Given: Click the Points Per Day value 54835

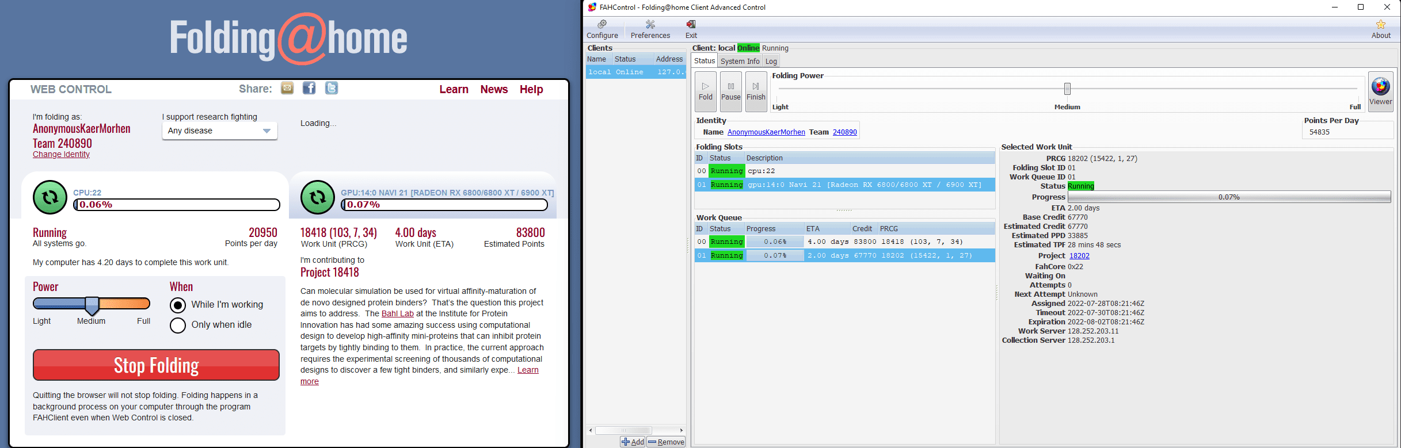Looking at the screenshot, I should coord(1319,132).
